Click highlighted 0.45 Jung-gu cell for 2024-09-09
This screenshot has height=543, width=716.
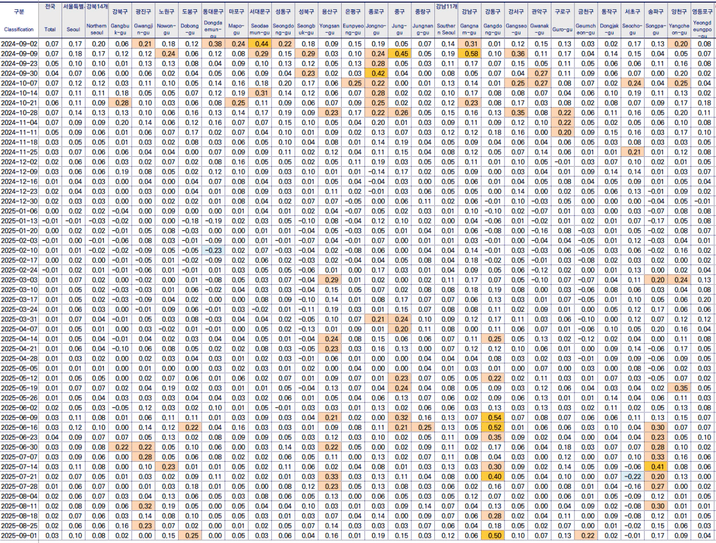(x=400, y=53)
